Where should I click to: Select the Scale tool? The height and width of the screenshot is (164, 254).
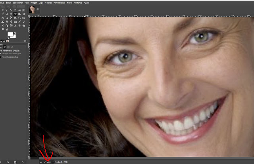pyautogui.click(x=7, y=18)
